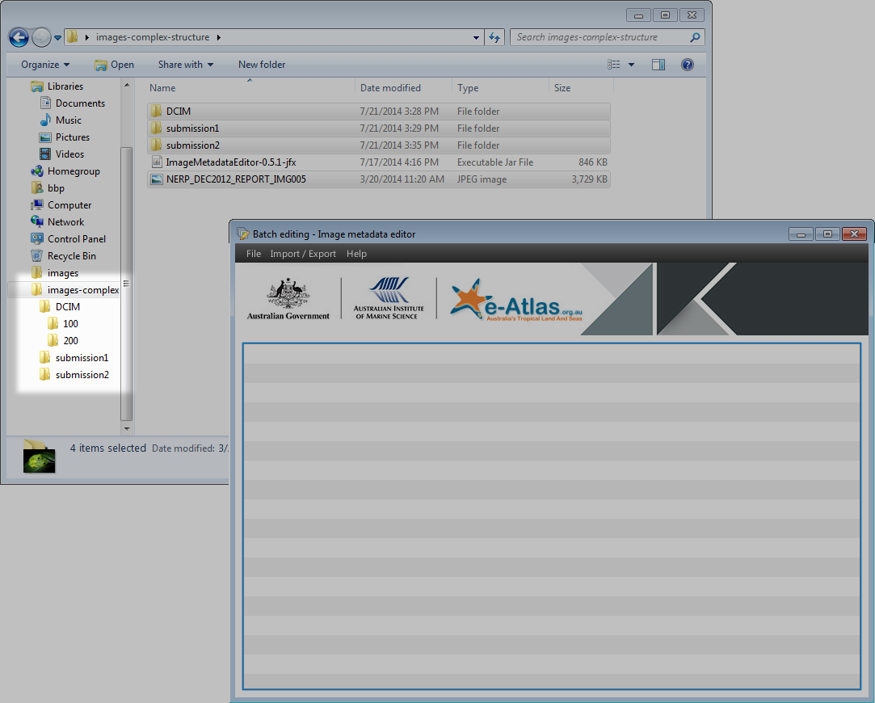Click "7/17/2014 4:16 PM" date cell

click(x=400, y=162)
